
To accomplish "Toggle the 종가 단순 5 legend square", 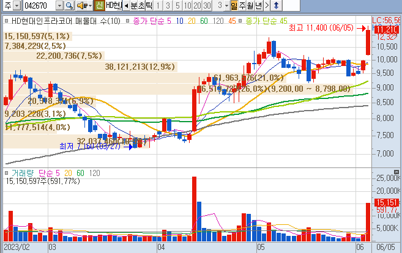I will (128, 21).
